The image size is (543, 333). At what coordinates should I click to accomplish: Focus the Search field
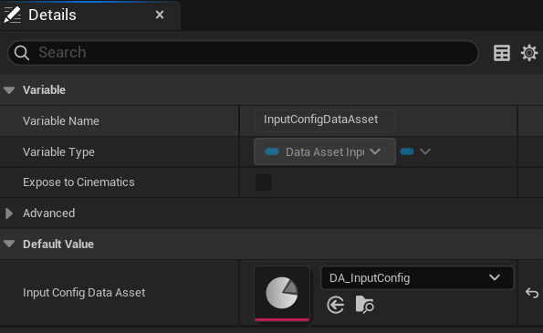pyautogui.click(x=243, y=53)
